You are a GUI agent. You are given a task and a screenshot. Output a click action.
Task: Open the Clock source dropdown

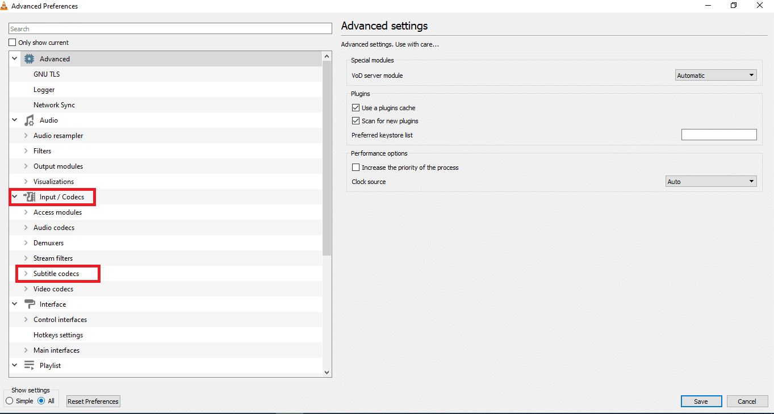(x=711, y=182)
